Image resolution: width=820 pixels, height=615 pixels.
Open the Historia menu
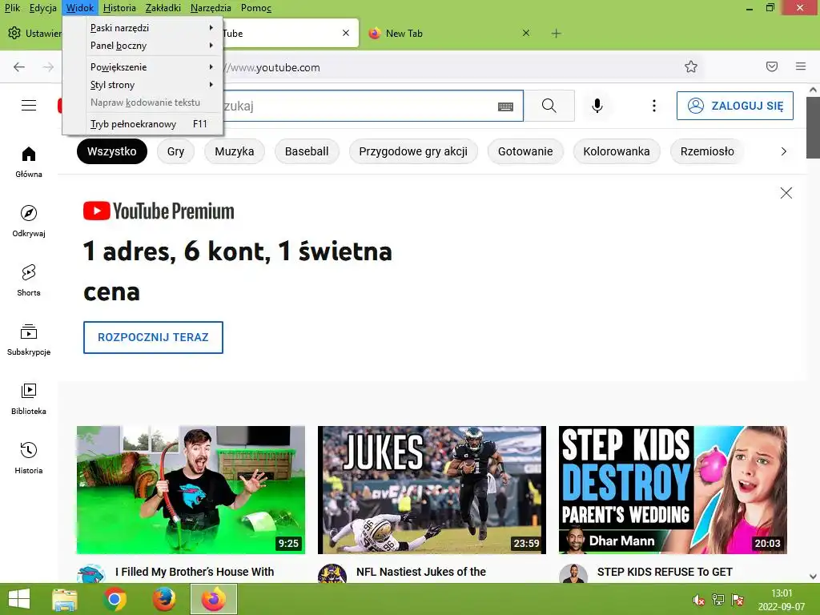click(119, 8)
